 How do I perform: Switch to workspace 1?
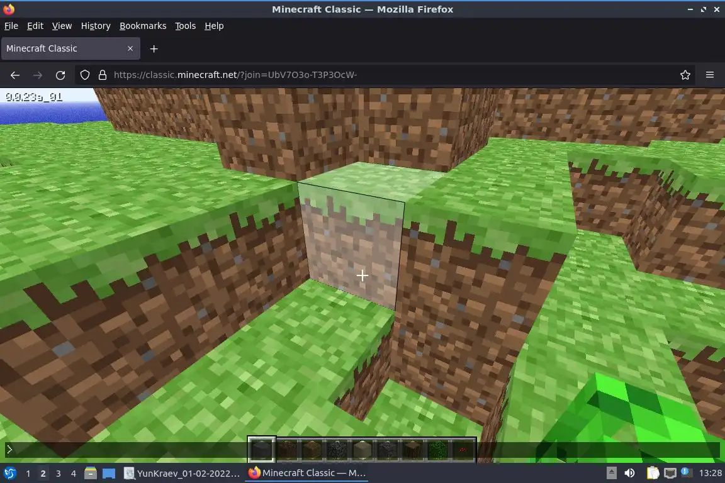tap(28, 474)
